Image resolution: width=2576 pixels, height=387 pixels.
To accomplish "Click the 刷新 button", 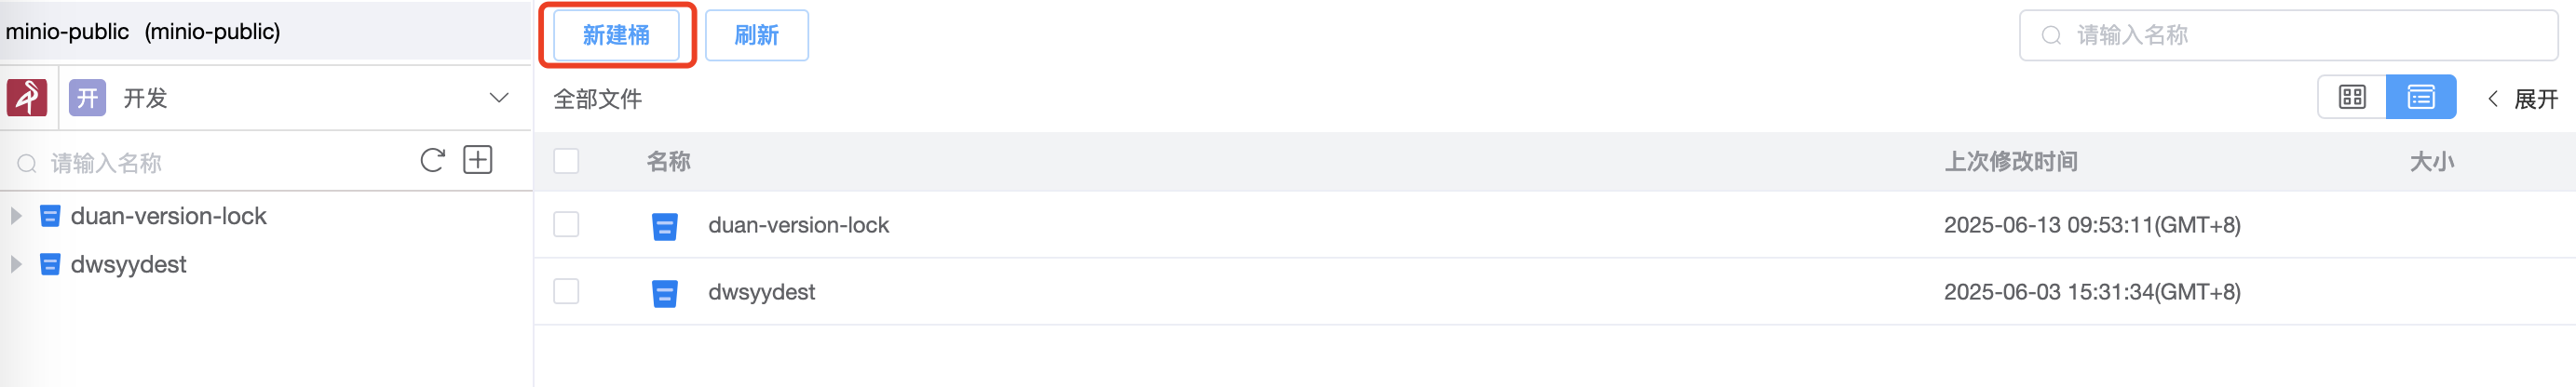I will [756, 36].
